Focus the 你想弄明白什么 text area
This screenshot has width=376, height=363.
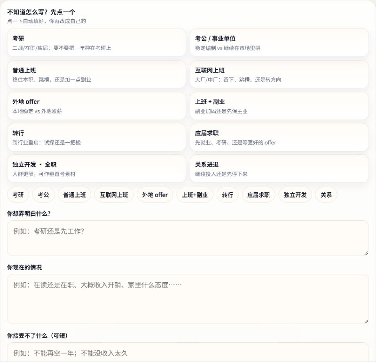point(188,238)
